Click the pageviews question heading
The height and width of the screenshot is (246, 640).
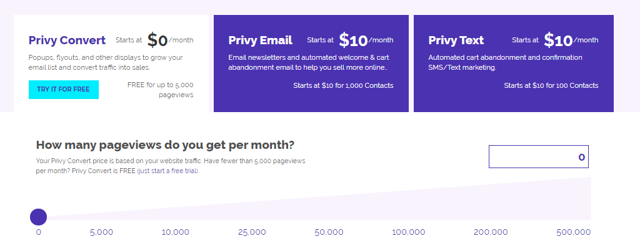(x=165, y=144)
